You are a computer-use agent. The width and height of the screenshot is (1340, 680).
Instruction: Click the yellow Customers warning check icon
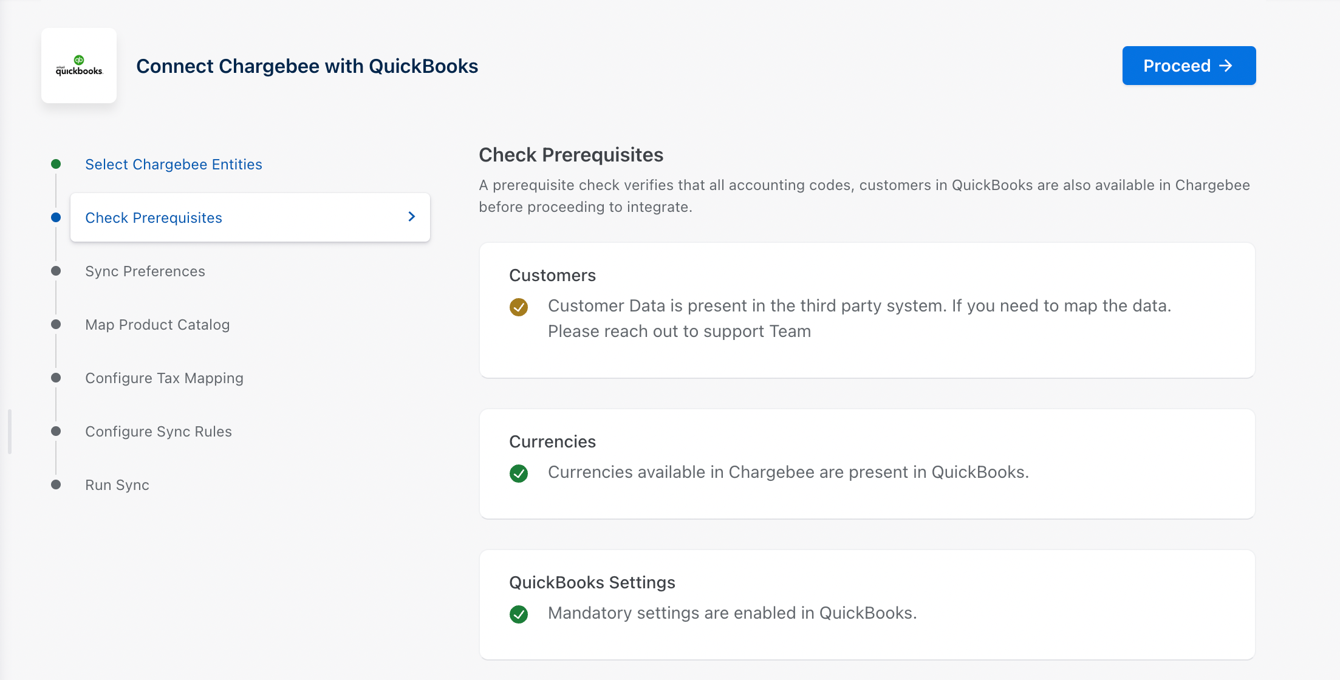tap(519, 307)
